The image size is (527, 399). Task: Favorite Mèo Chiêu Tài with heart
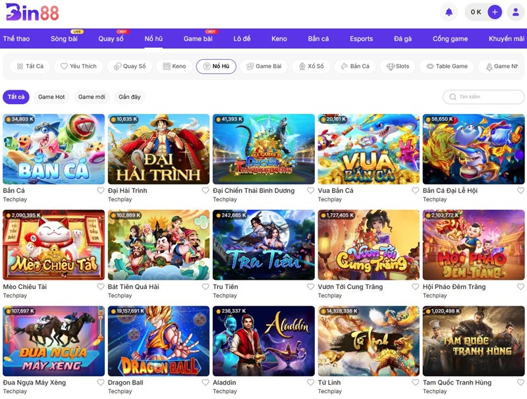(x=101, y=286)
